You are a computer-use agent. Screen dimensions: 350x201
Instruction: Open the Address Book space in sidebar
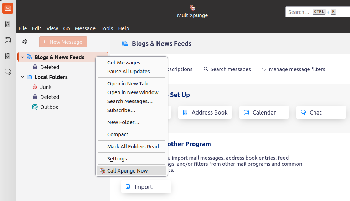(8, 24)
